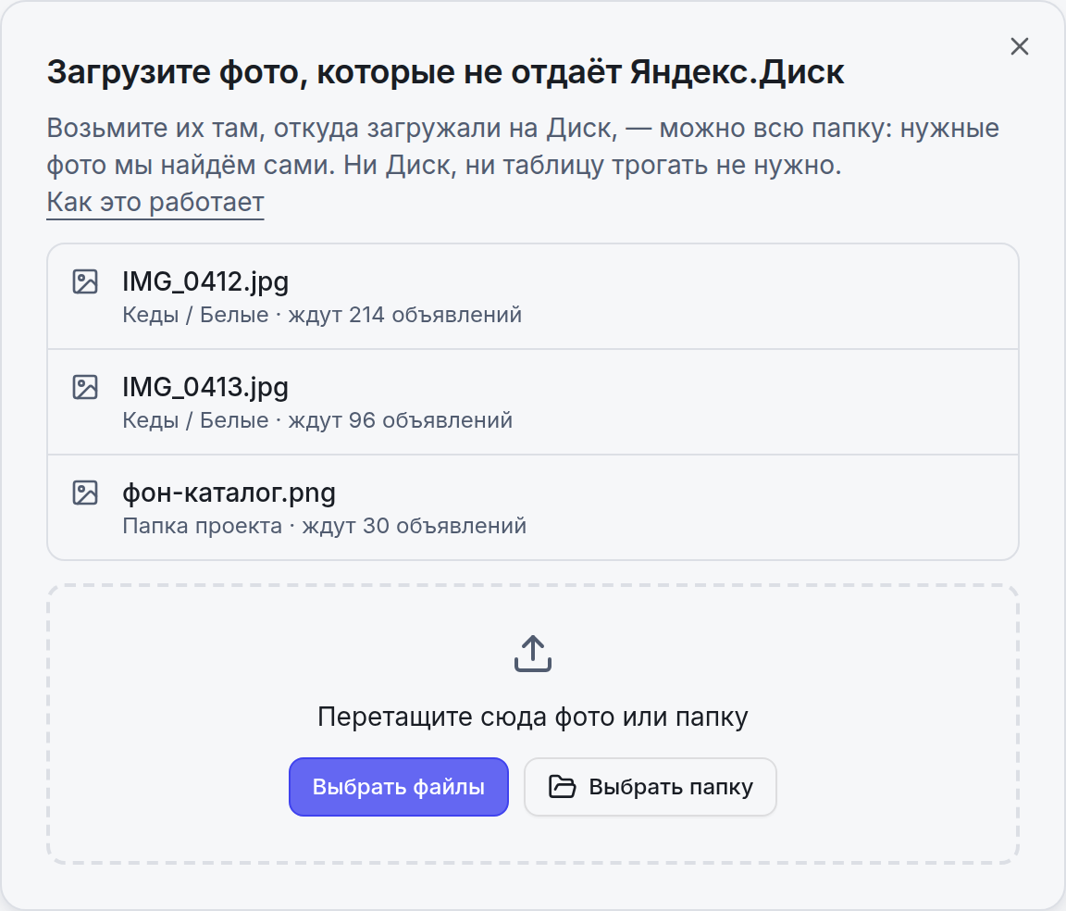The image size is (1066, 911).
Task: Click the "Перетащите сюда фото или папку" text
Action: pos(532,718)
